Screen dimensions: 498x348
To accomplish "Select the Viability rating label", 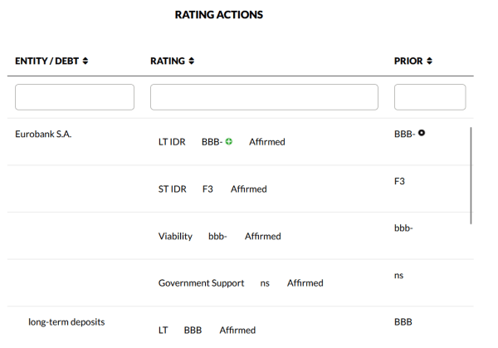I will [175, 237].
